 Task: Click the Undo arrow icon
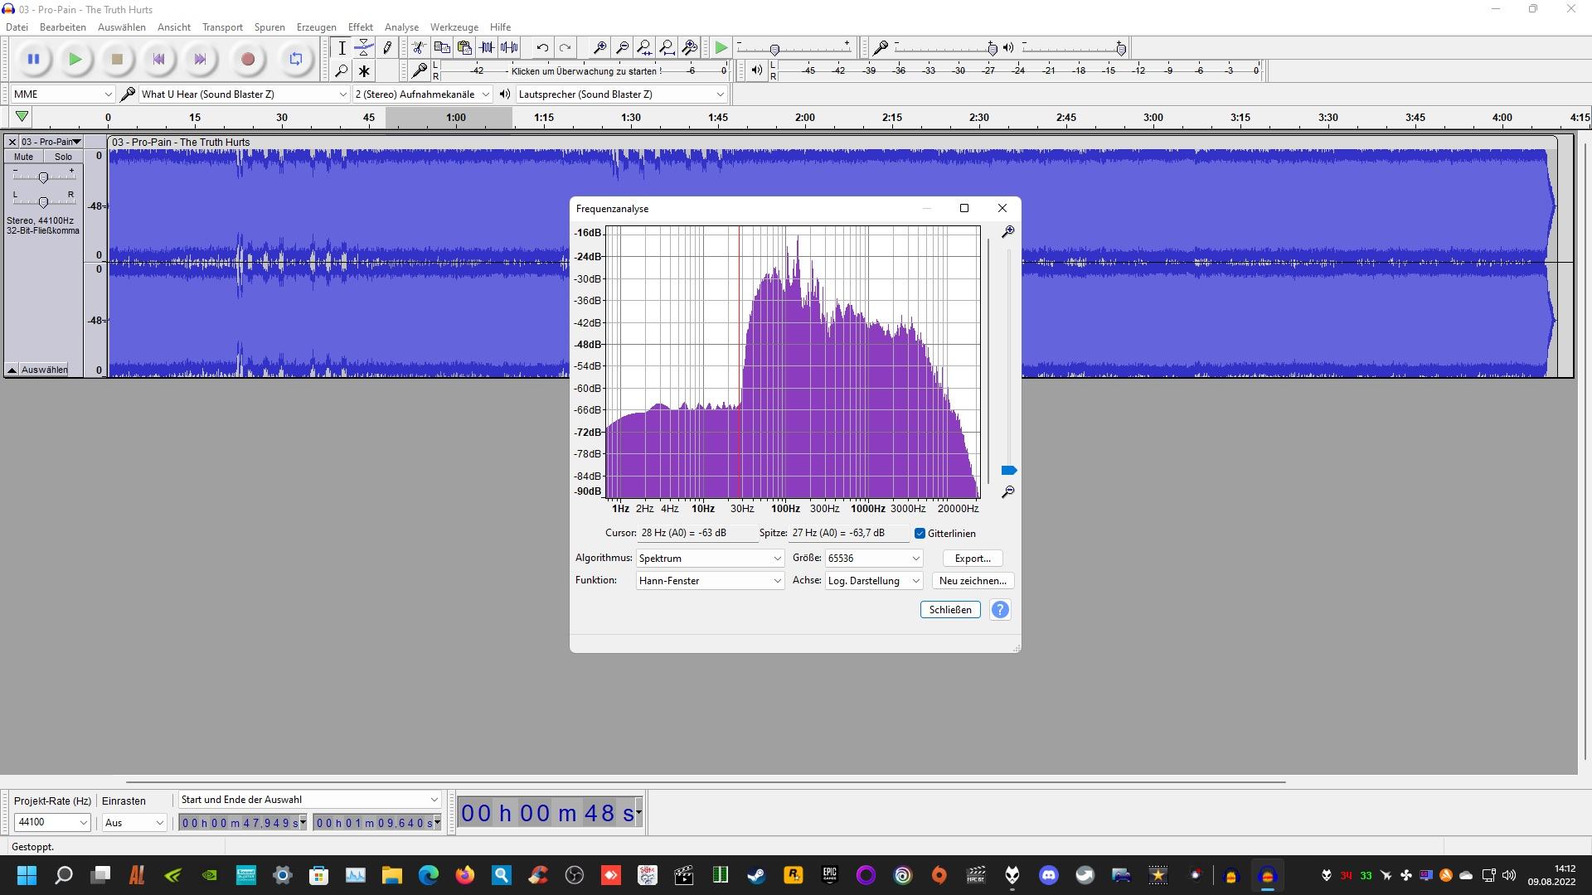tap(541, 48)
